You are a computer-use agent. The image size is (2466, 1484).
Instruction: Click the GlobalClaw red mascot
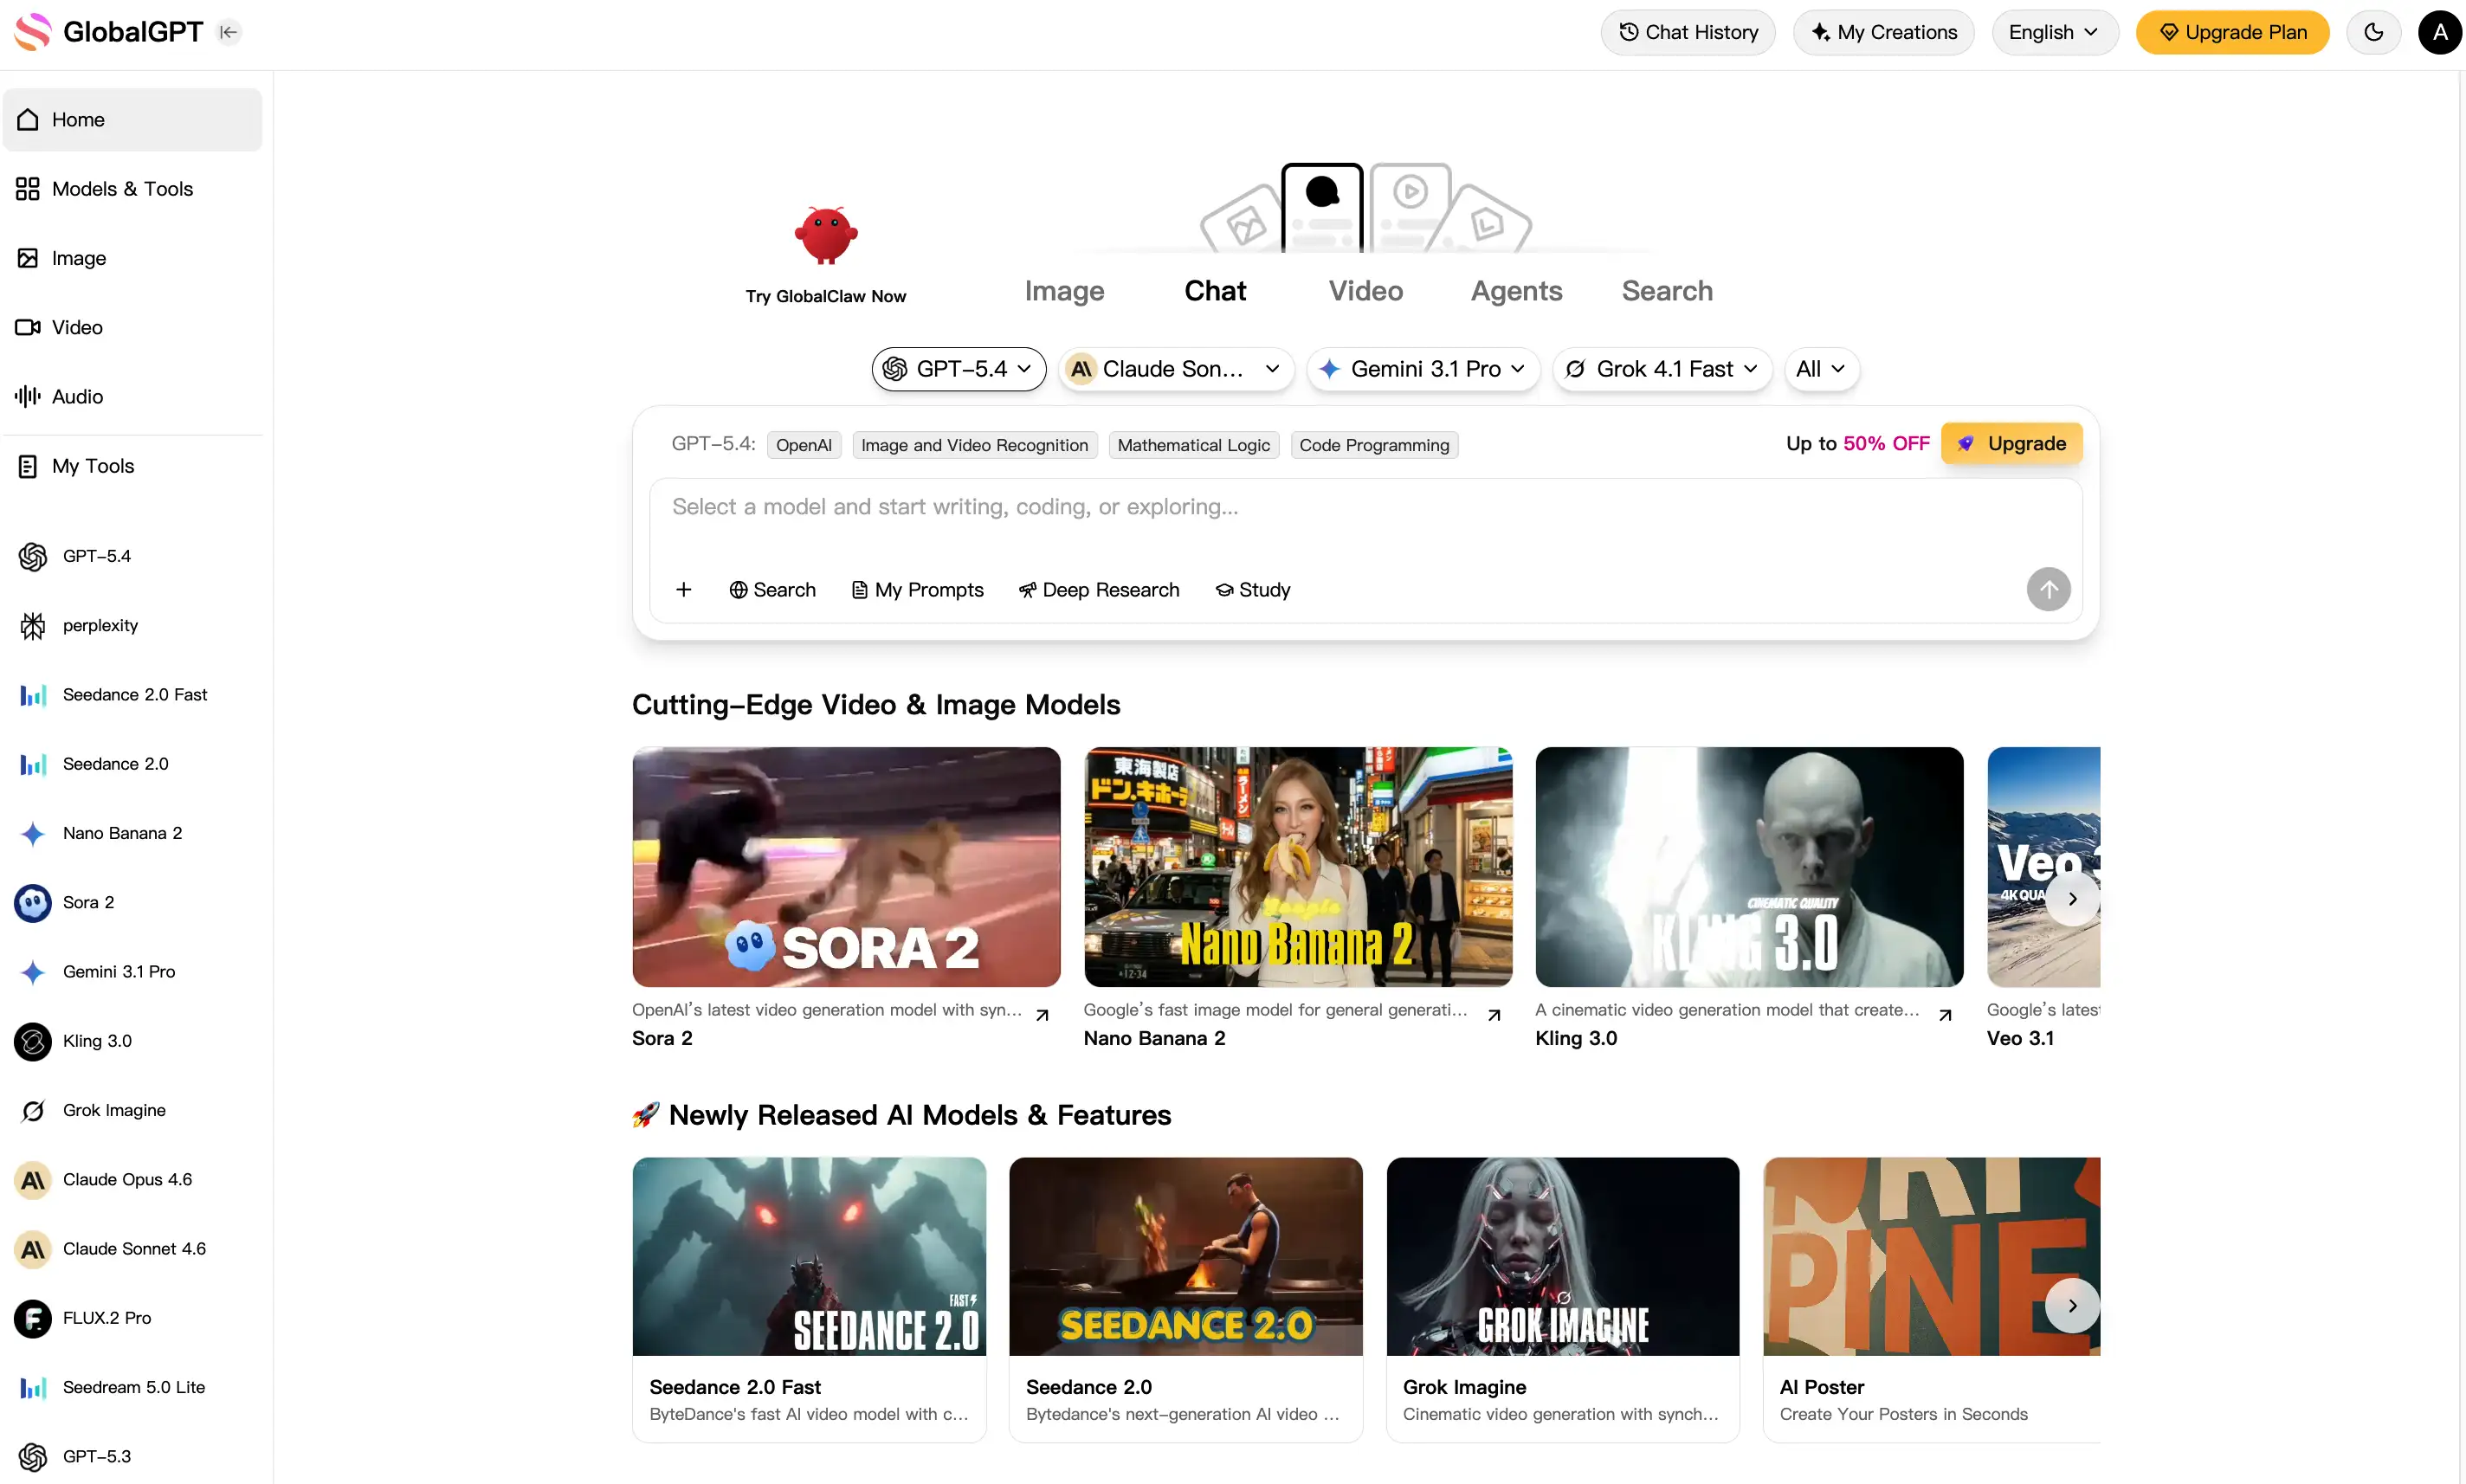click(x=825, y=236)
